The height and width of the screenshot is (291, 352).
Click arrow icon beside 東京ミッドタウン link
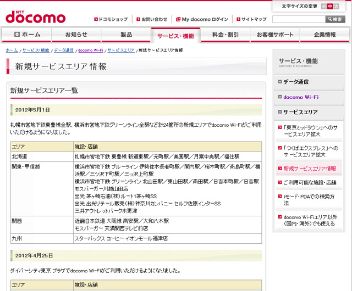(280, 127)
